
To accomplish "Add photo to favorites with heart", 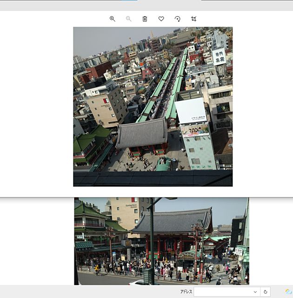I will [161, 19].
